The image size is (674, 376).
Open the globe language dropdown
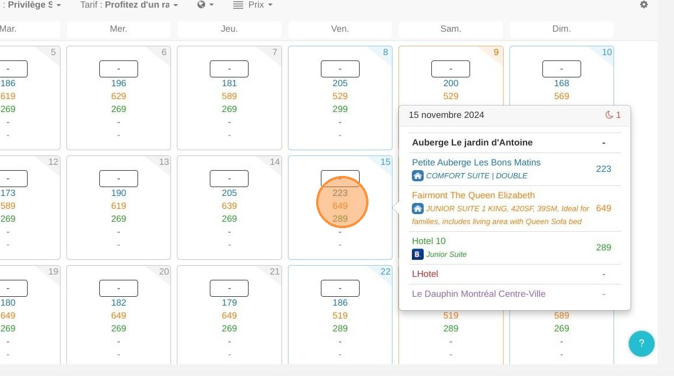pyautogui.click(x=205, y=5)
